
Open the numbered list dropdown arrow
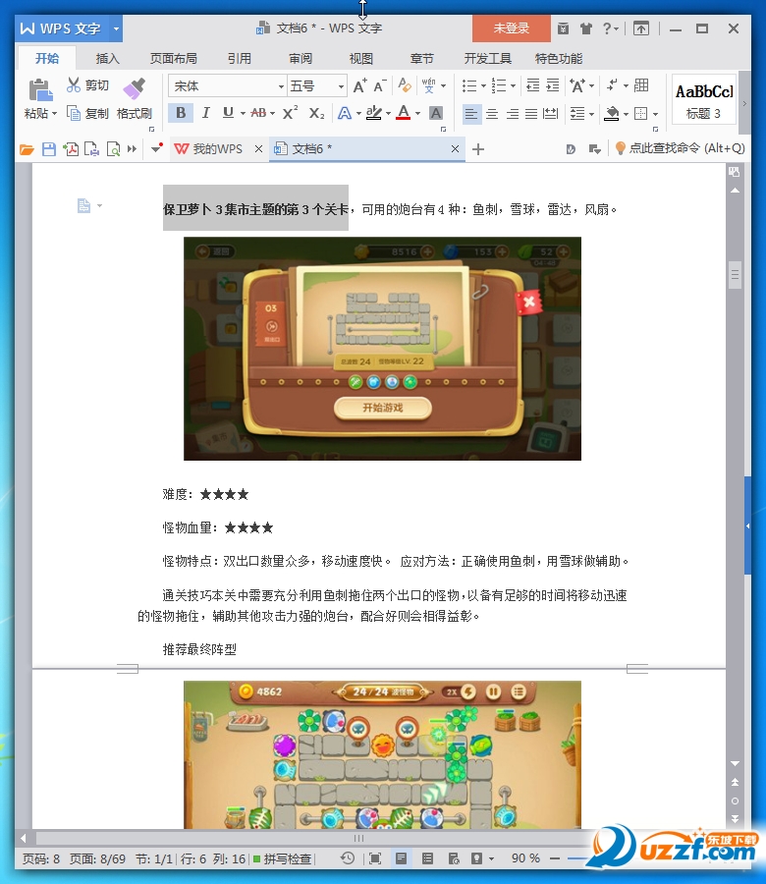click(513, 85)
